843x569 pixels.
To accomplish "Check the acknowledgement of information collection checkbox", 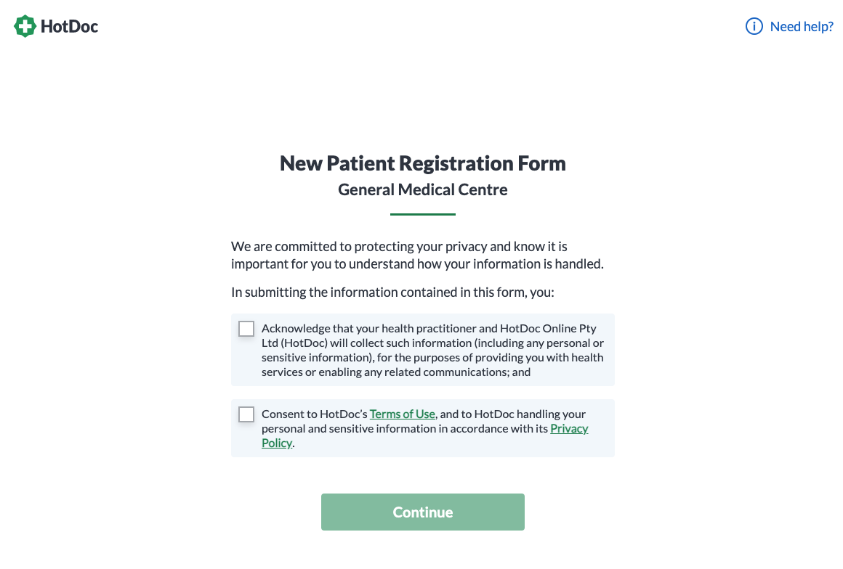I will pos(246,328).
